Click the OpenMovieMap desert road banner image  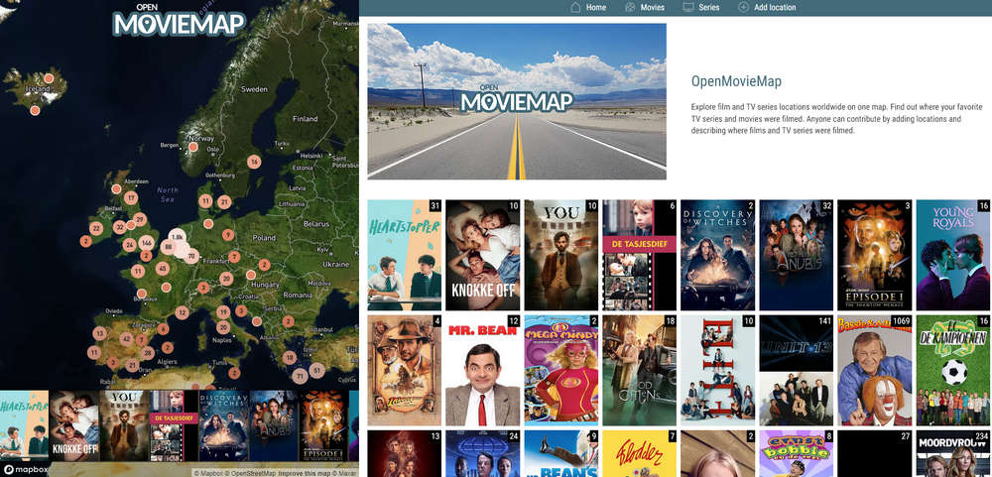[517, 101]
